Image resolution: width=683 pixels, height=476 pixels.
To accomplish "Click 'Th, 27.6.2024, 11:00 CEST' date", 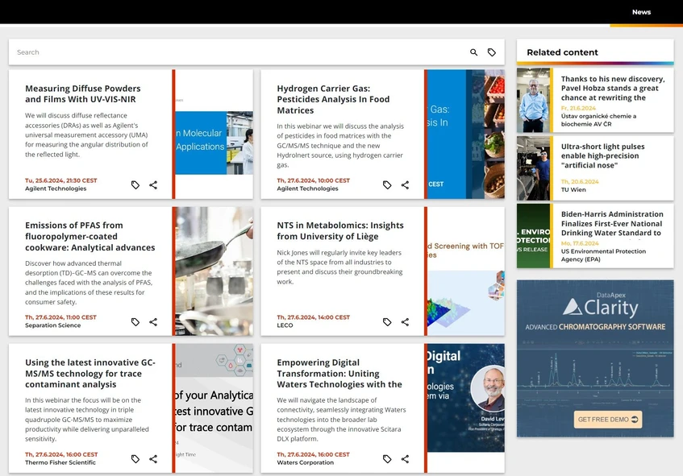I will (x=60, y=317).
